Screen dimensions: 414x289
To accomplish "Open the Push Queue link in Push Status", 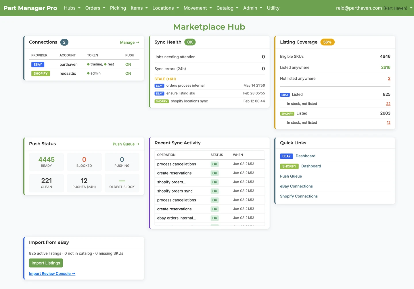I will [126, 144].
